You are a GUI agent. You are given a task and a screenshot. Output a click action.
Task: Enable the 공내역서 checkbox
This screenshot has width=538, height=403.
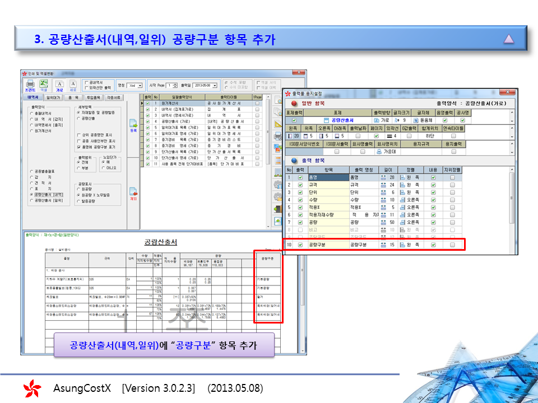coord(86,82)
